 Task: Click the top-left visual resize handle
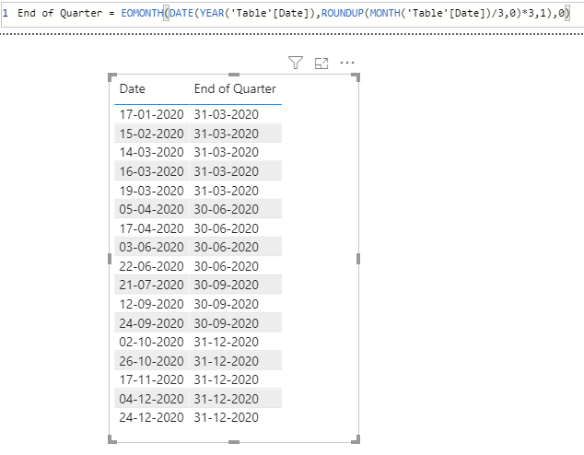coord(111,76)
